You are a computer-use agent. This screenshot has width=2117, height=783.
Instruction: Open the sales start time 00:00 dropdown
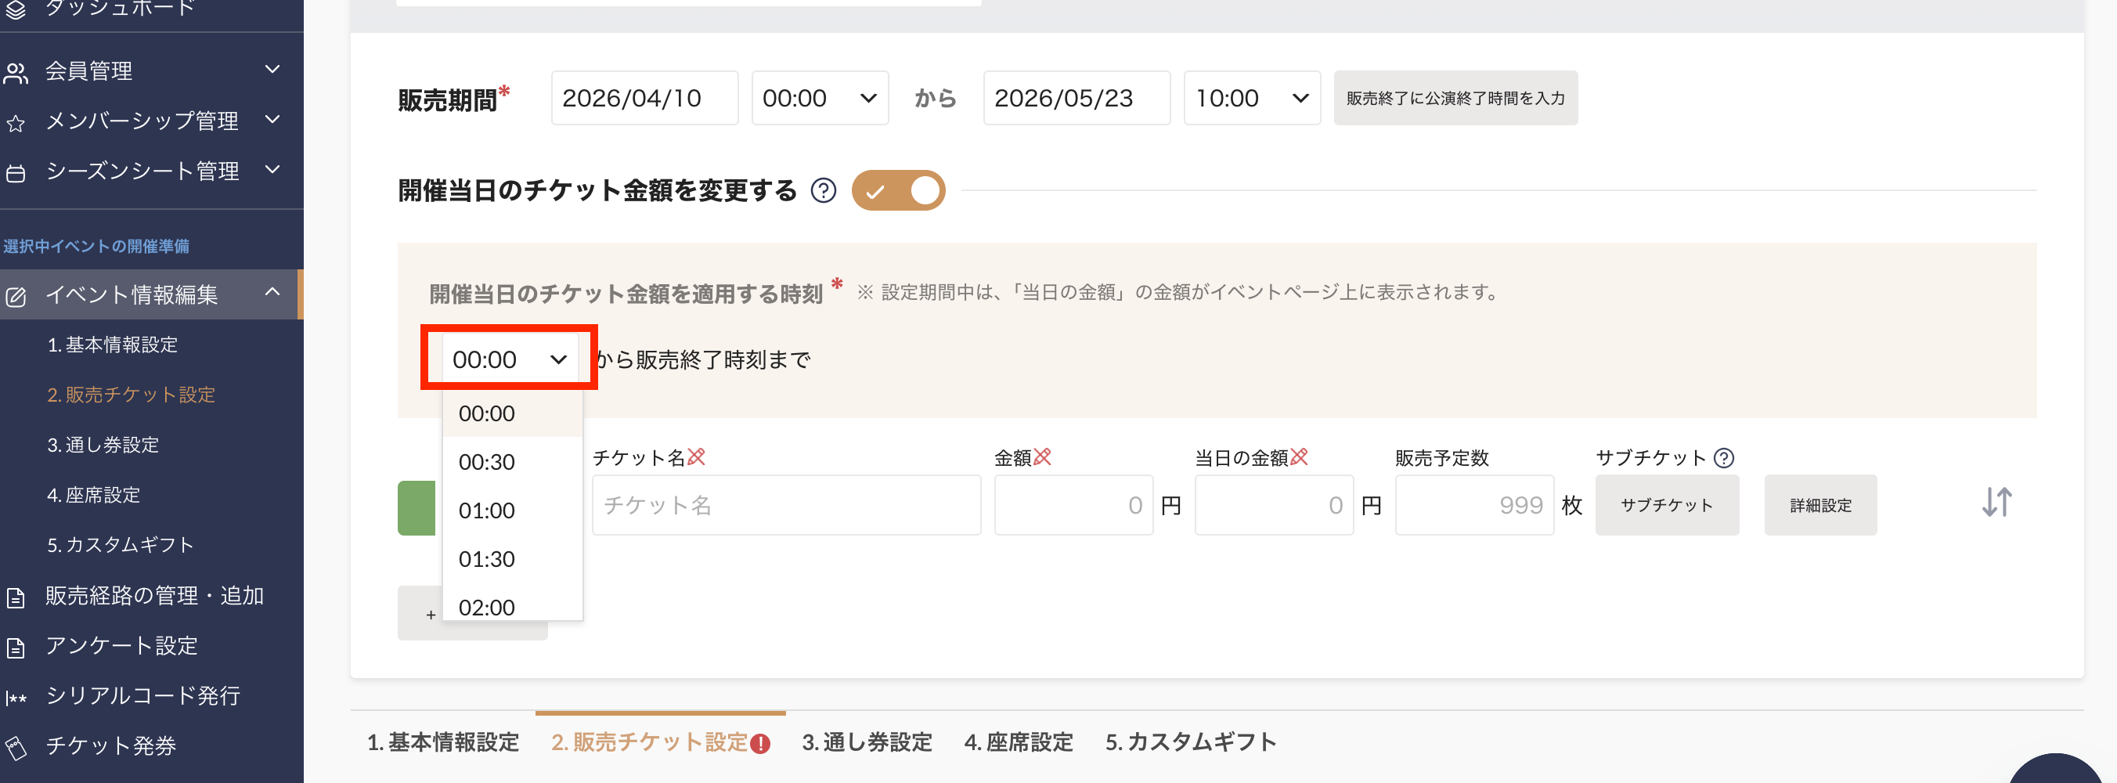(x=818, y=99)
